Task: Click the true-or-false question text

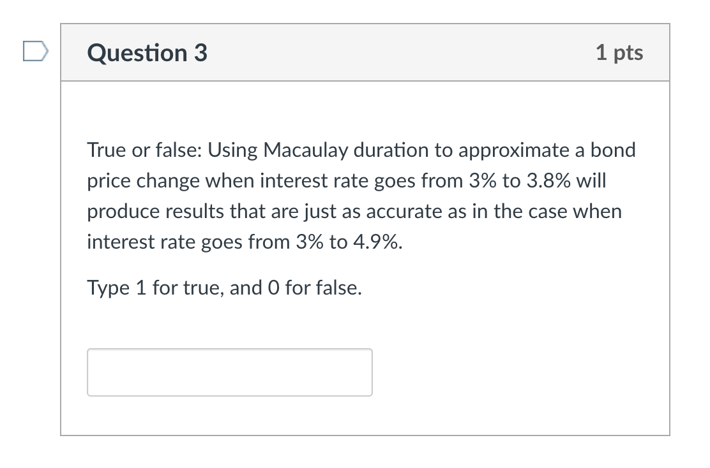Action: tap(361, 195)
